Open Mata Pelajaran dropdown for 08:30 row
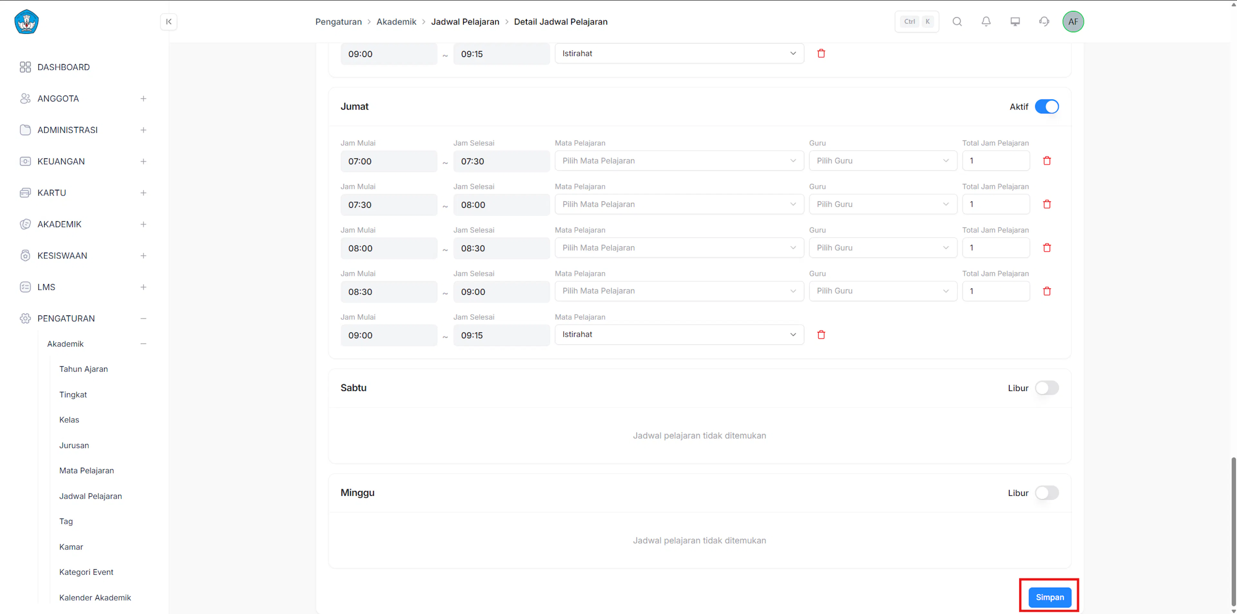The height and width of the screenshot is (614, 1237). (x=679, y=291)
